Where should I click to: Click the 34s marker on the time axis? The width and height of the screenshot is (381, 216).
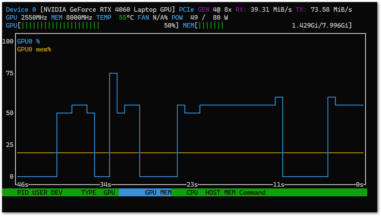105,185
